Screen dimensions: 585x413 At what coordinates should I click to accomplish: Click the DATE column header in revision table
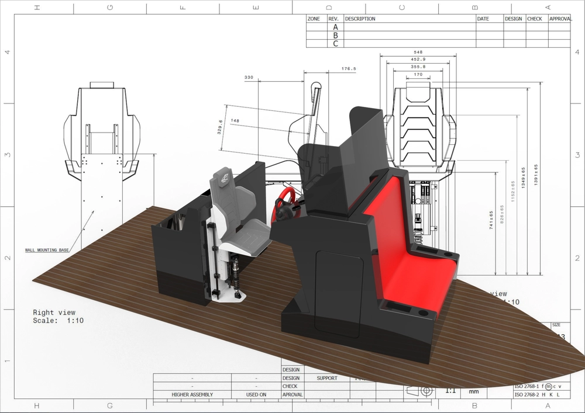pos(483,18)
